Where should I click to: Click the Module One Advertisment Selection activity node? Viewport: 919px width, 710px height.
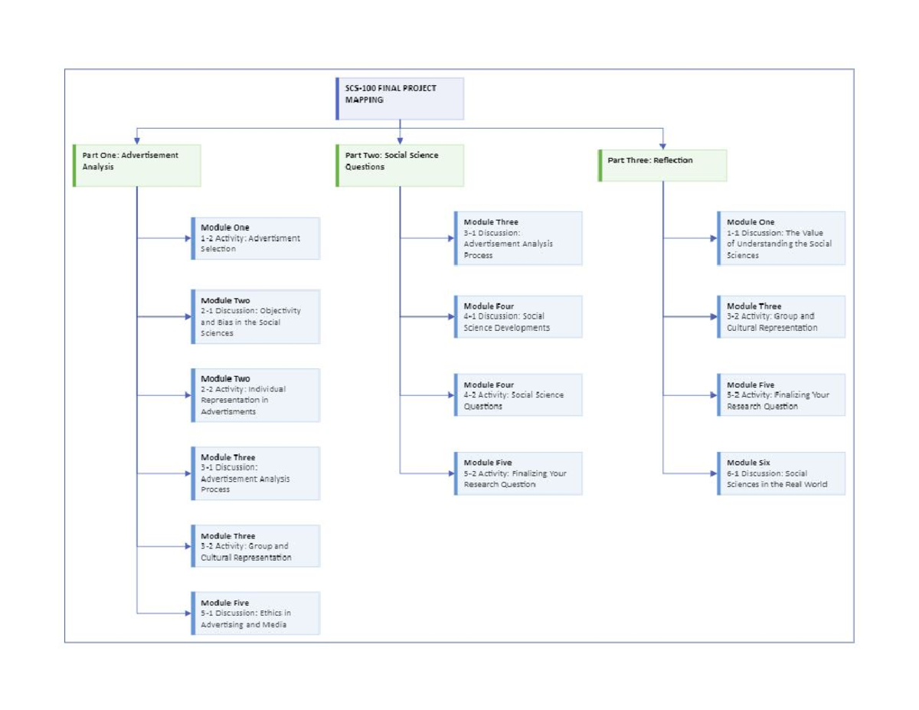255,238
